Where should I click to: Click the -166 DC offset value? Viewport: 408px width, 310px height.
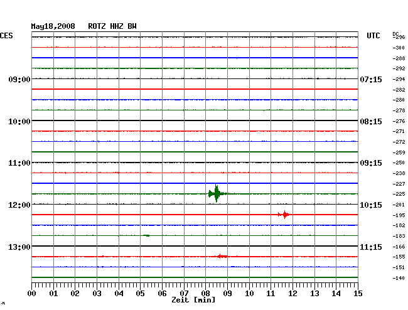[399, 247]
